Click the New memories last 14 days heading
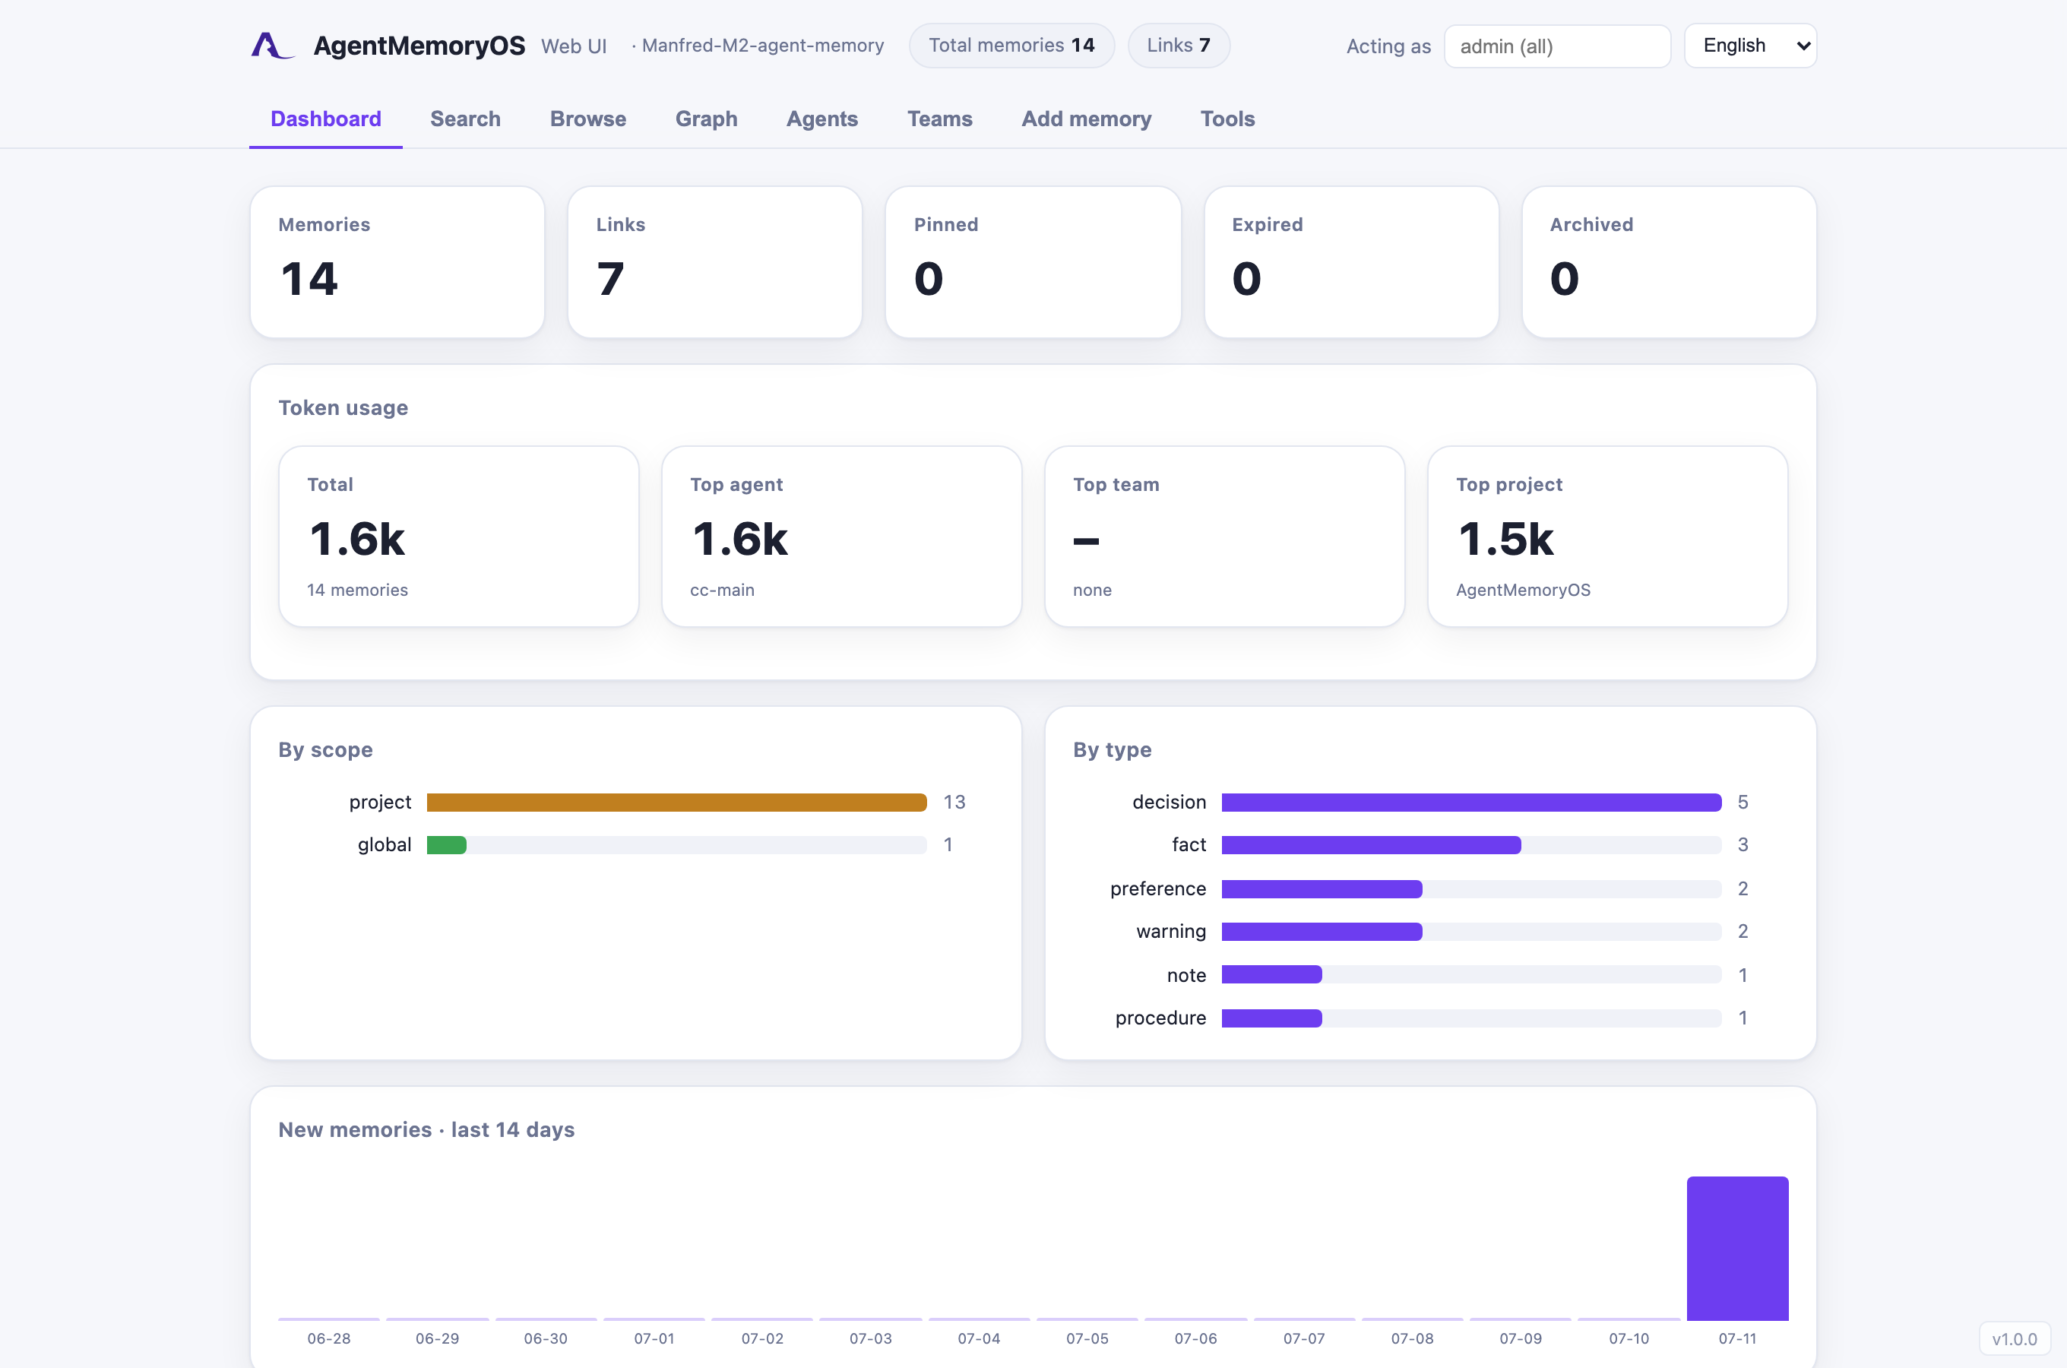2067x1368 pixels. click(426, 1129)
